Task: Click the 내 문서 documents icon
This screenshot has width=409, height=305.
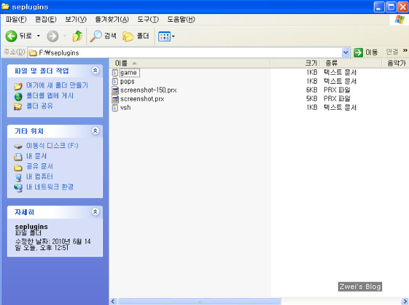Action: coord(18,157)
